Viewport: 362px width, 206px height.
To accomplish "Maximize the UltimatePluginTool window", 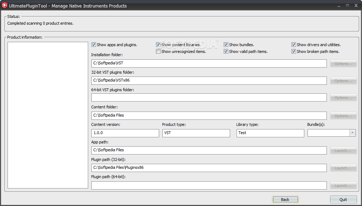I will point(347,5).
